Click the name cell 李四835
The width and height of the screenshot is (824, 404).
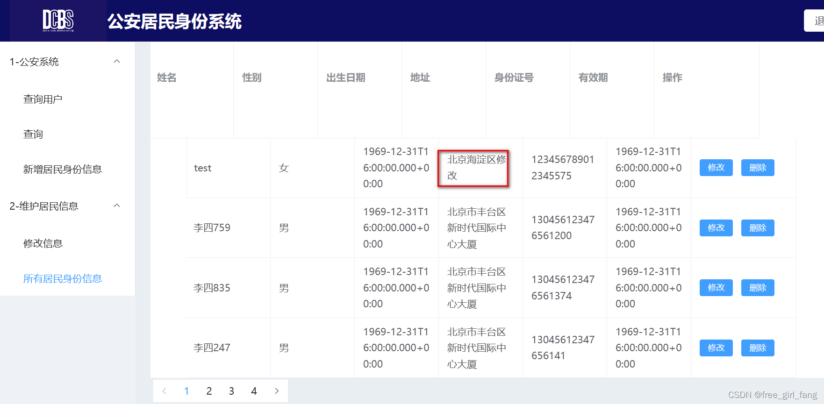pos(212,288)
